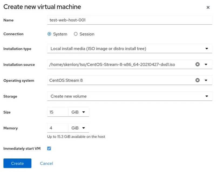Click the Cancel link
Screen dimensions: 216x172
click(46, 163)
